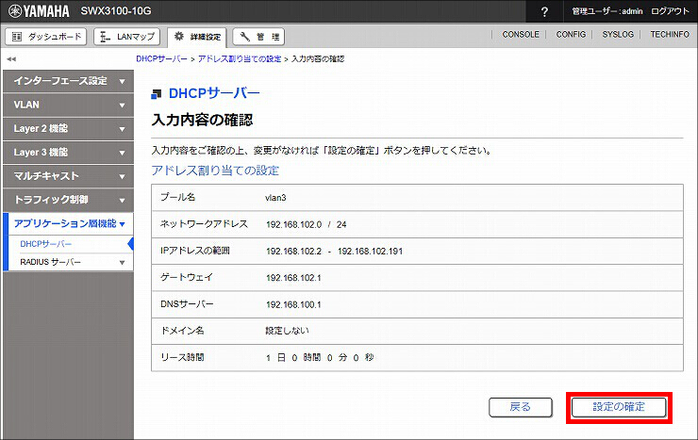
Task: Confirm with the 設定の確定 button
Action: (619, 407)
